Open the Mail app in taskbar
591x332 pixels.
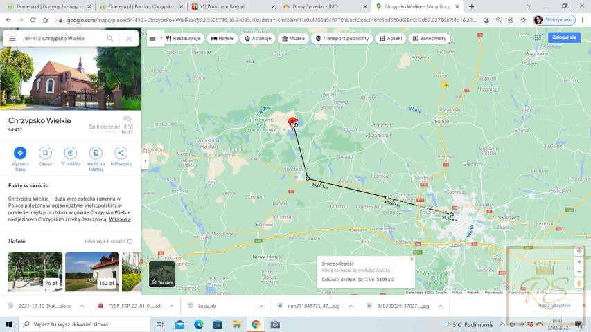pos(179,324)
